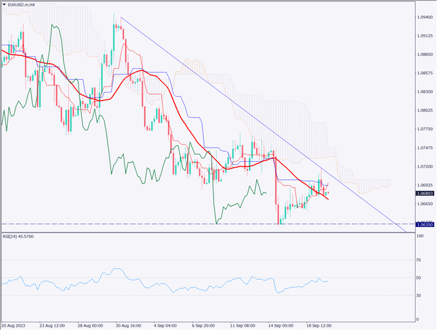437x330 pixels.
Task: Click the RSI(24) 45.5700 indicator label
Action: pyautogui.click(x=19, y=237)
